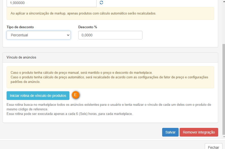Click the description starting 'Essa rotina busca no marketplace'

tap(109, 107)
